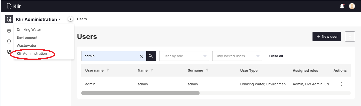Click the Klir brand name
Screen dimensions: 361x106
click(x=17, y=6)
